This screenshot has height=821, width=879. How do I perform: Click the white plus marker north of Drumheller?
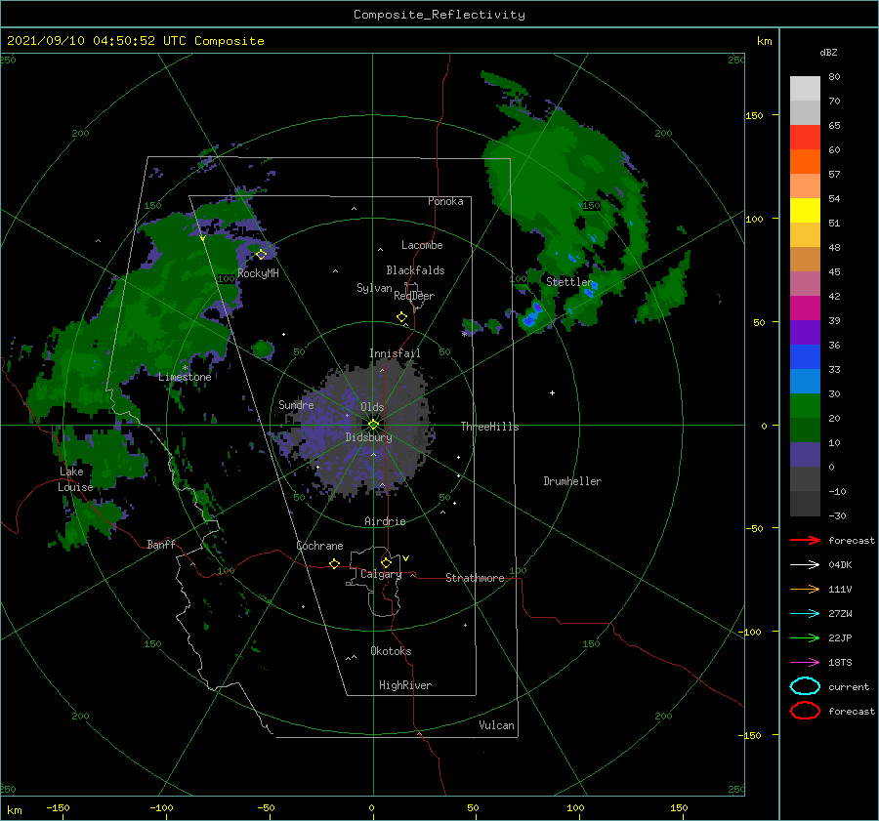(552, 392)
